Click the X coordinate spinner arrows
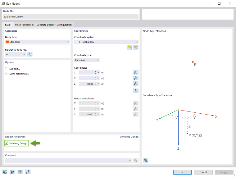The height and width of the screenshot is (177, 236). 96,72
